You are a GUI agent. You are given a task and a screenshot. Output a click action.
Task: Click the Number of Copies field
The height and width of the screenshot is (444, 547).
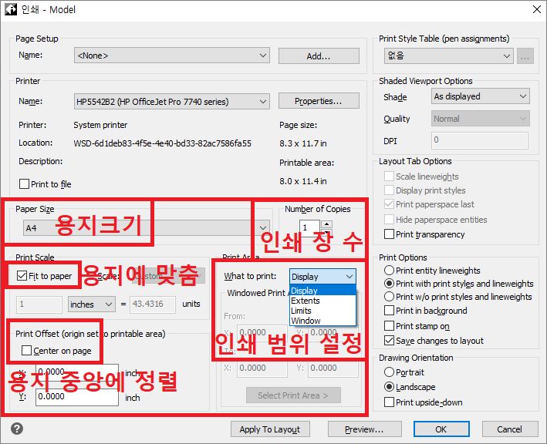[309, 228]
